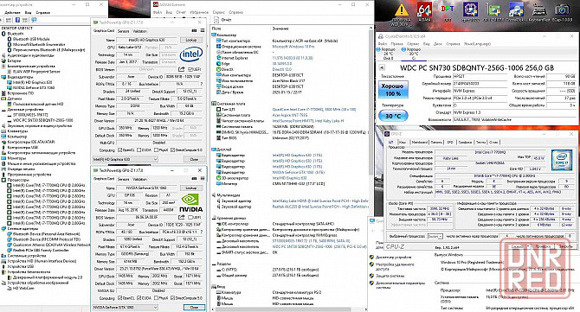Switch to Sensors tab in Intel GPU-Z
This screenshot has height=312, width=580.
123,31
